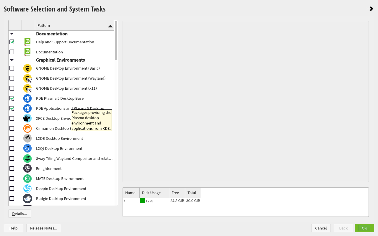Screen dimensions: 378x236
Task: Sort patterns using the Pattern column arrow
Action: (110, 26)
